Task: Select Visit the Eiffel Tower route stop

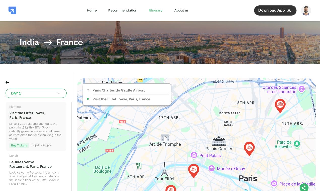Action: pos(121,99)
